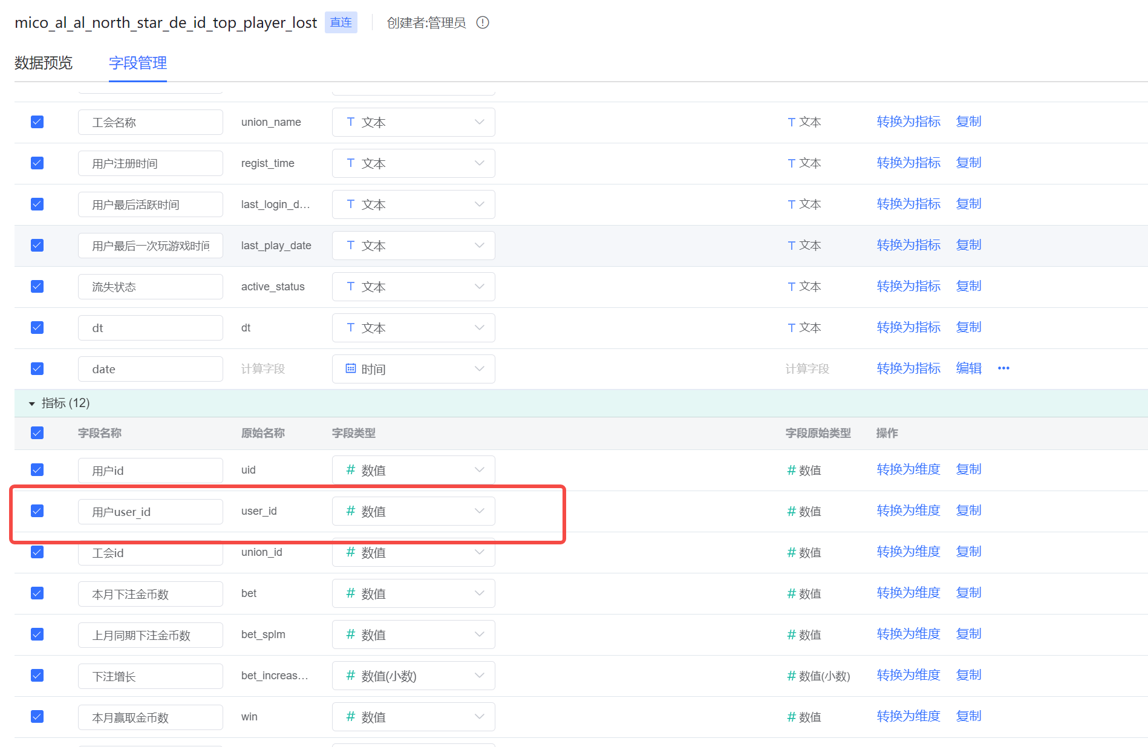Switch to the 数据预览 tab
The image size is (1148, 747).
43,63
